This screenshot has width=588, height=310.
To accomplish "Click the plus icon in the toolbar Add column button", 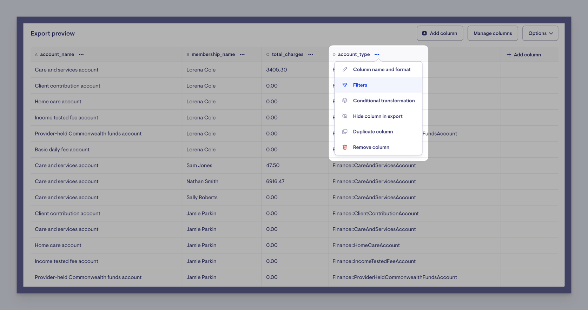I will pyautogui.click(x=424, y=33).
